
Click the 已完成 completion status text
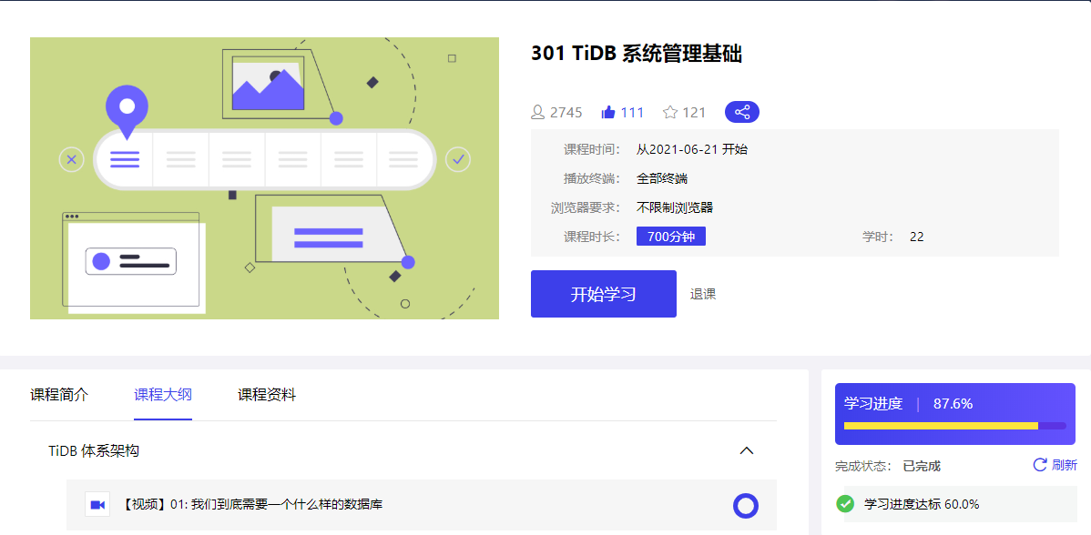(x=922, y=466)
